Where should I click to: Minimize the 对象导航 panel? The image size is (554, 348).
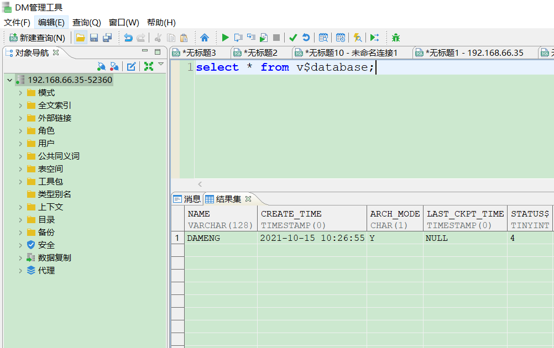click(145, 51)
